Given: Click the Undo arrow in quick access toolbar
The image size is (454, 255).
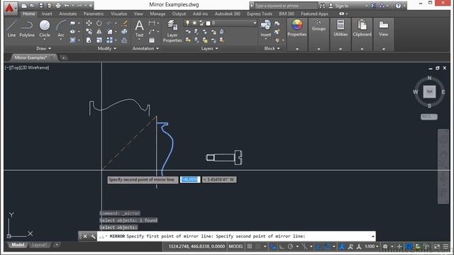Looking at the screenshot, I should [67, 6].
